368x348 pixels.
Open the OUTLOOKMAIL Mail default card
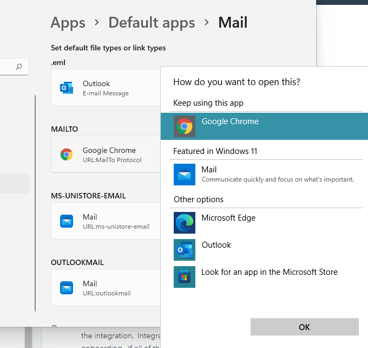pyautogui.click(x=106, y=288)
